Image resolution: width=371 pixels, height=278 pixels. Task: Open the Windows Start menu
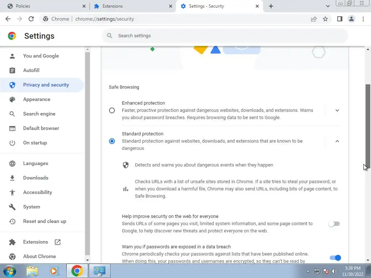click(10, 271)
